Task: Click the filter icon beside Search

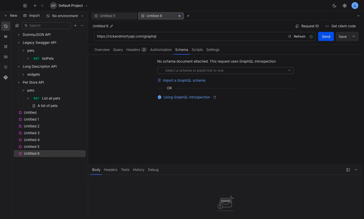Action: [x=17, y=26]
